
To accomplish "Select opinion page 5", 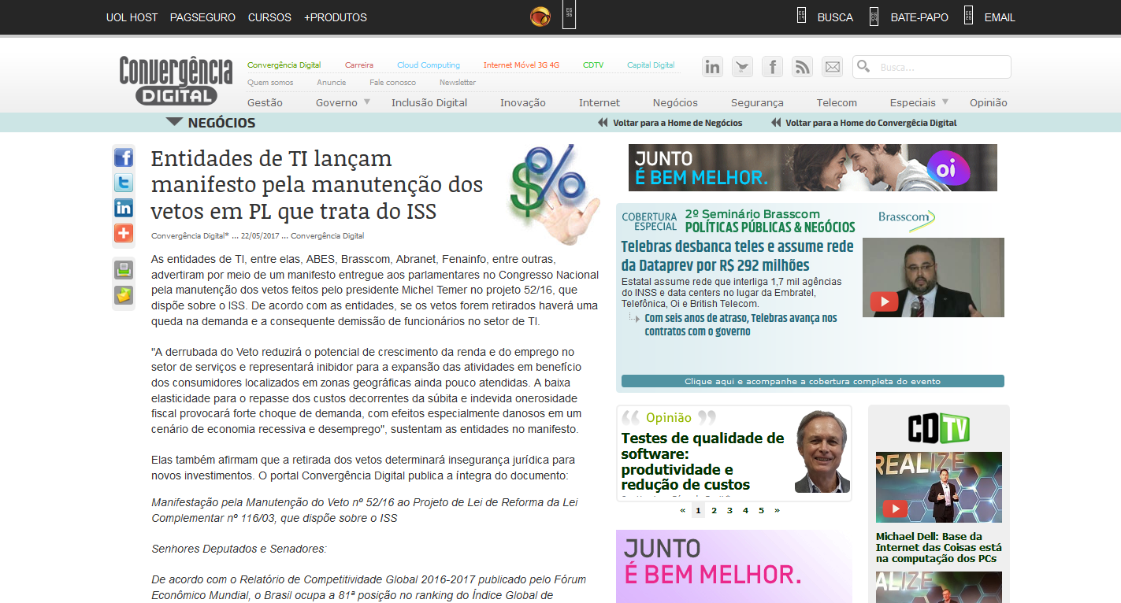I will click(761, 510).
